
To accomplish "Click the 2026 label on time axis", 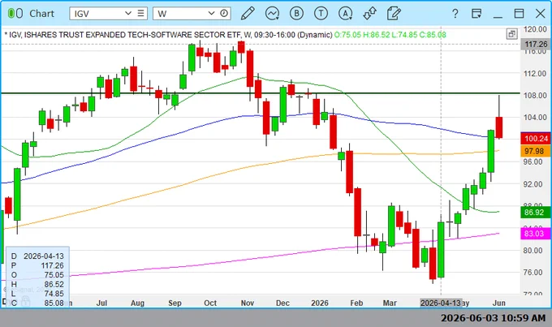I will 320,303.
